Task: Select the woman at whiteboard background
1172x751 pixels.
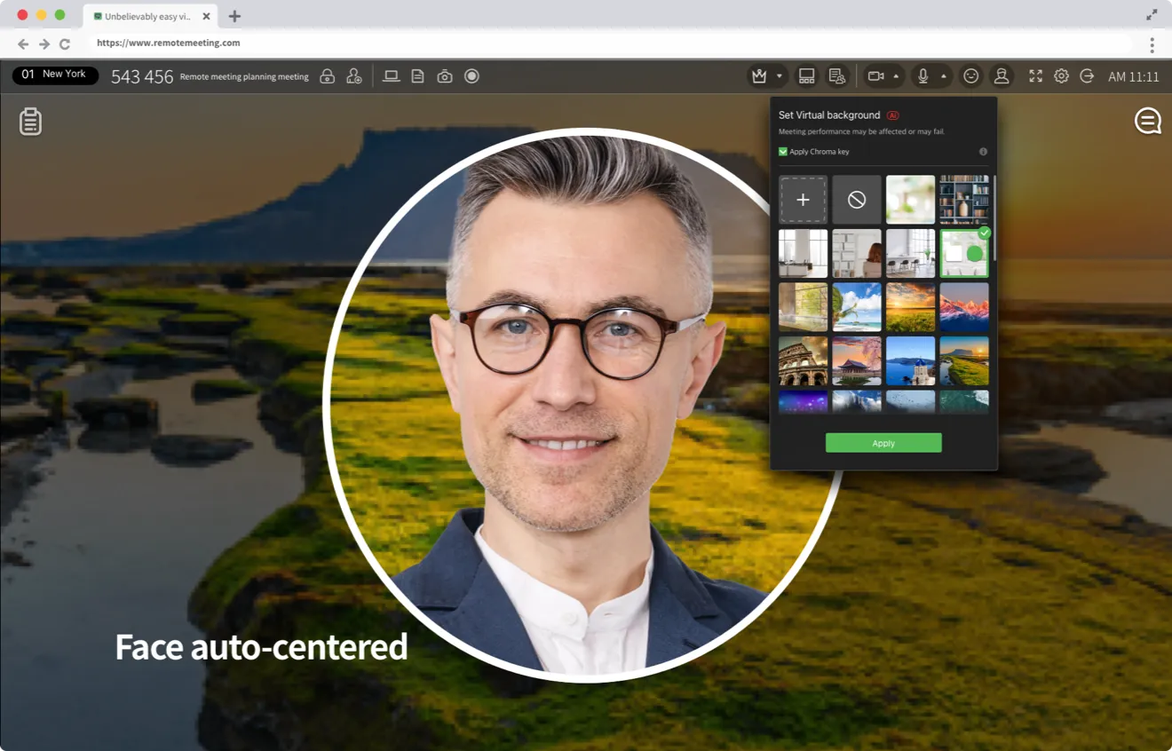Action: 857,254
